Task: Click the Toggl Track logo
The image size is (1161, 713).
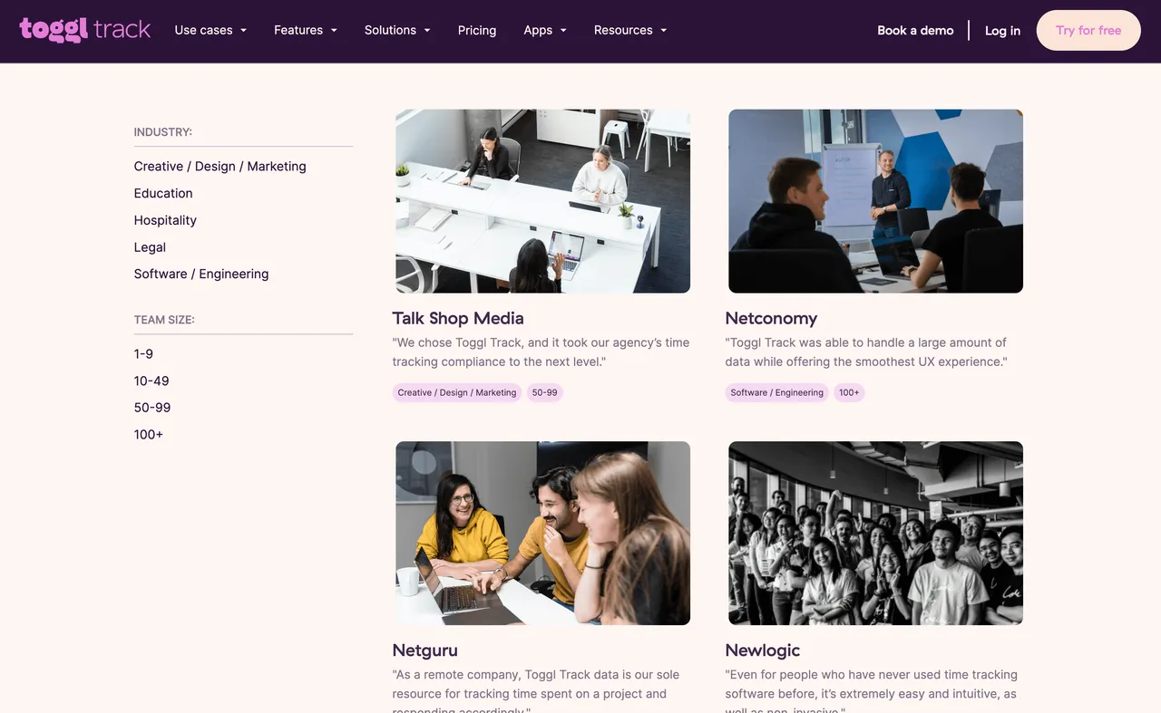Action: [85, 30]
